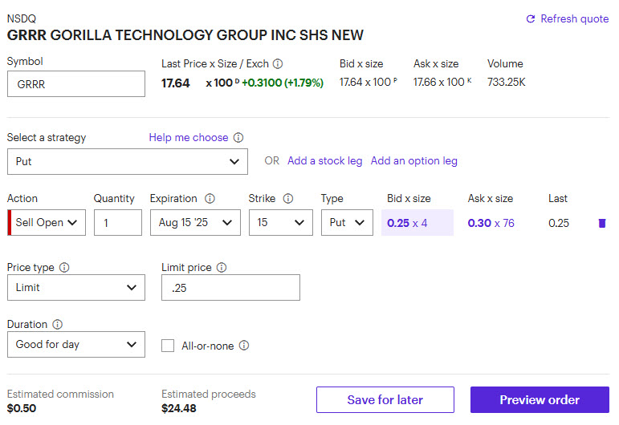Click the Preview order button

540,400
